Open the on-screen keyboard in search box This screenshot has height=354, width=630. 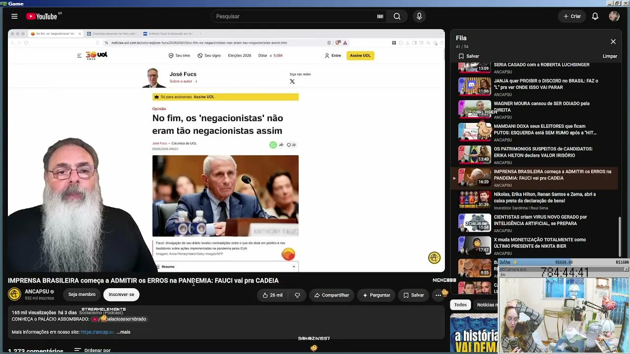coord(380,16)
